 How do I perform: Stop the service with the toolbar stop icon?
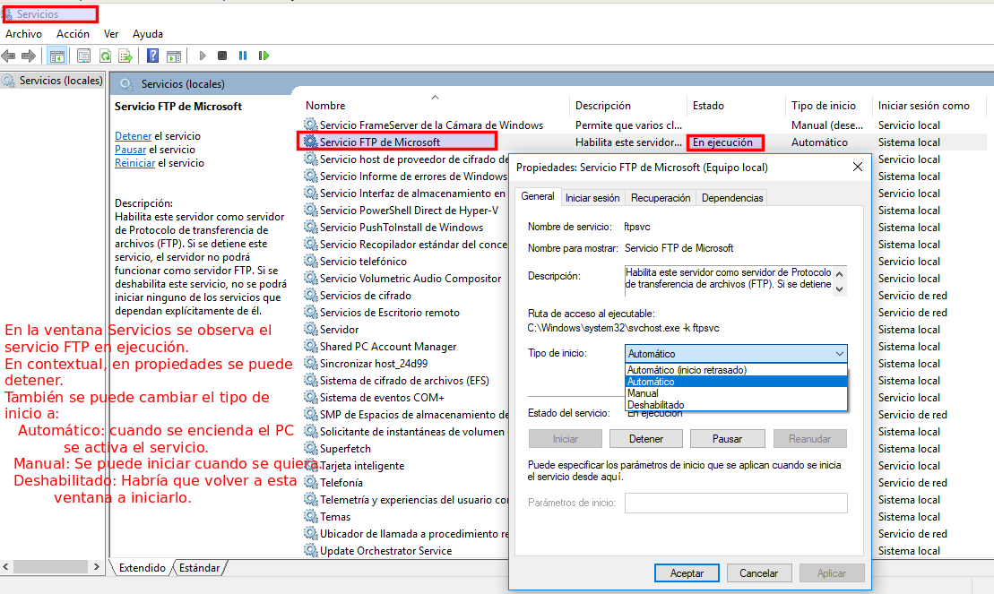pos(222,56)
